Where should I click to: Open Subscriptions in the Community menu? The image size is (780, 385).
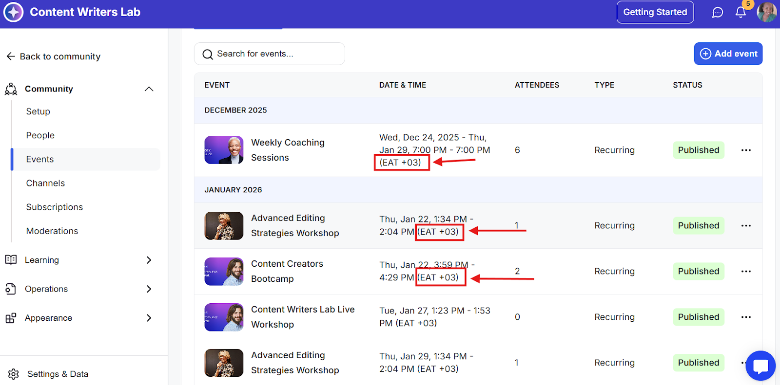(55, 207)
